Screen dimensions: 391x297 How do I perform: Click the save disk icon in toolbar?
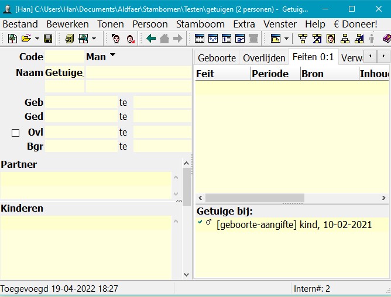[x=48, y=39]
